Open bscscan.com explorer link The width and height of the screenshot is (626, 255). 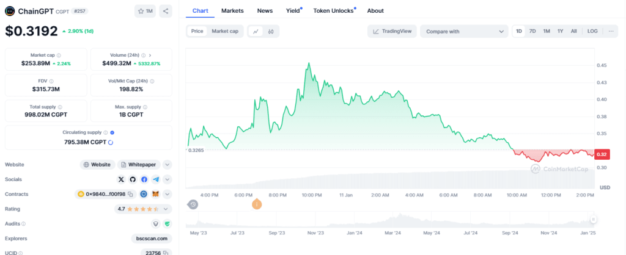(152, 239)
